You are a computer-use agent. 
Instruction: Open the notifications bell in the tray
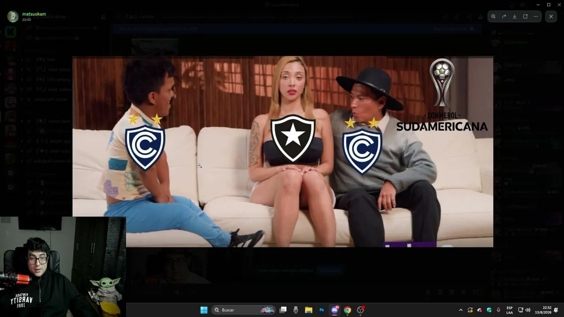[557, 310]
